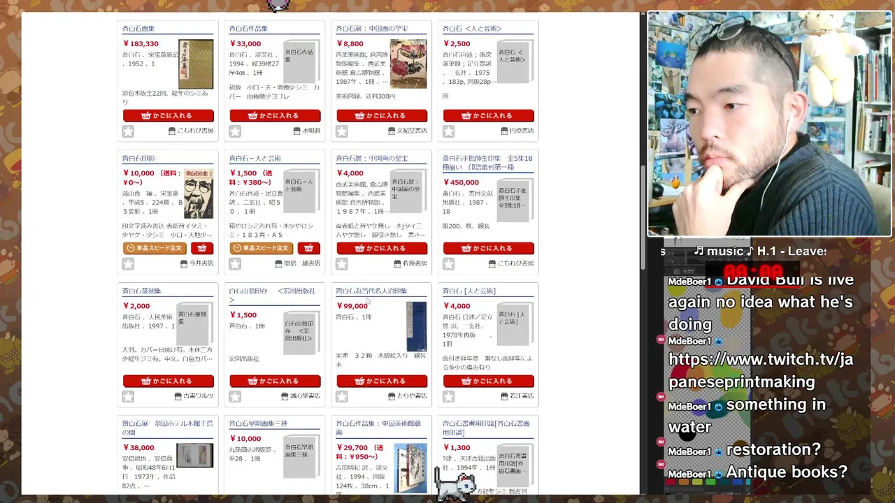Open the title link of the ¥1,300 listing
895x503 pixels.
point(487,428)
